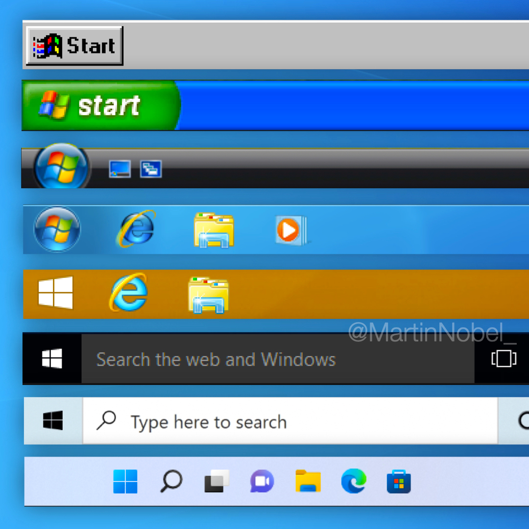Click the Type here to search field
This screenshot has width=529, height=529.
click(290, 421)
